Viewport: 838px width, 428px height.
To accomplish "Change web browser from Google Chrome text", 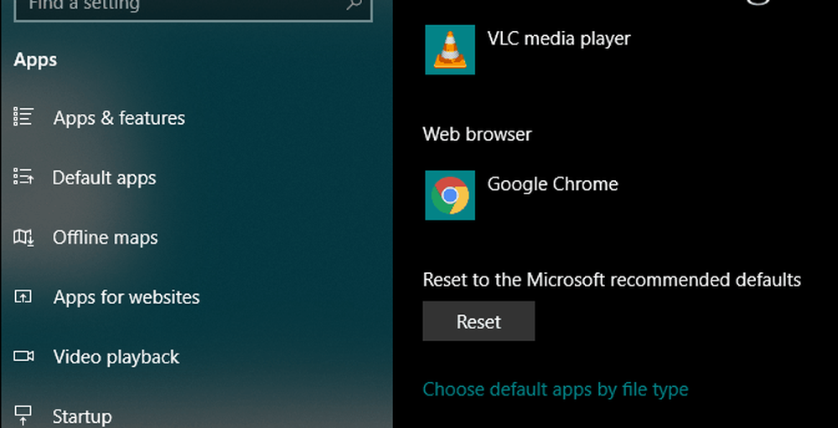I will [552, 184].
